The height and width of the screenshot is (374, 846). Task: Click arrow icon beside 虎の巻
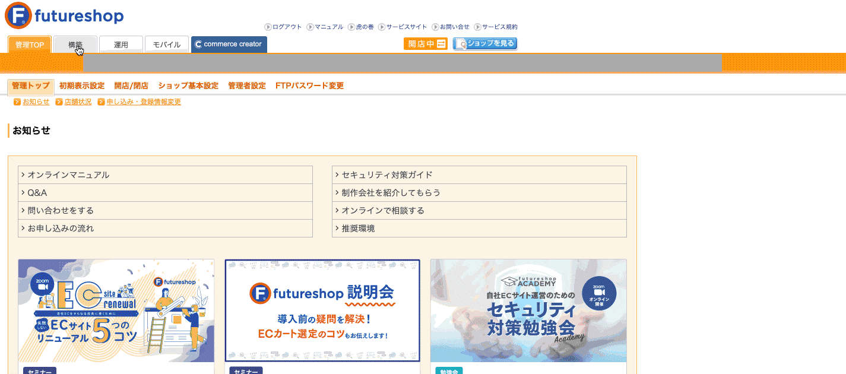point(351,27)
